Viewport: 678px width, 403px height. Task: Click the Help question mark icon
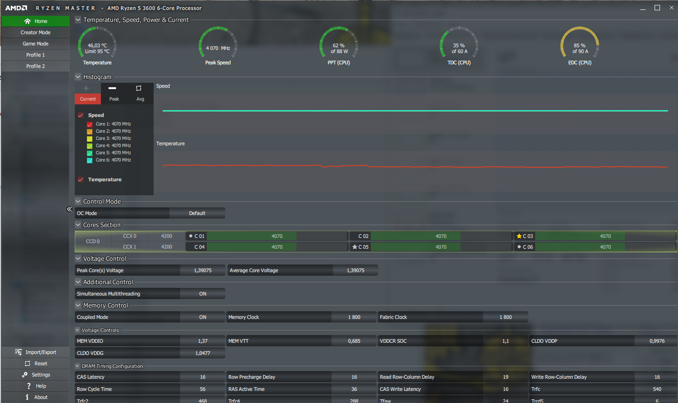[29, 386]
